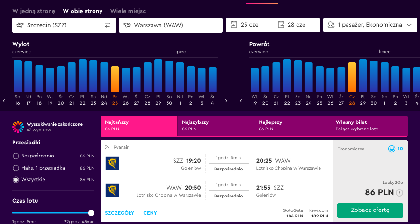Show later departure dates with right arrow
Viewport: 420px width, 224px height.
point(226,101)
